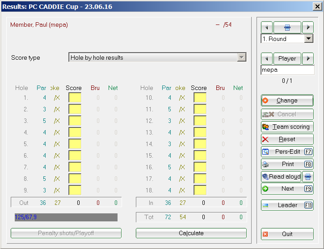324x249 pixels.
Task: Click score field for hole 12
Action: [x=200, y=121]
